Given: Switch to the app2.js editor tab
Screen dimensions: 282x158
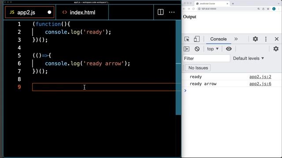Looking at the screenshot, I should [x=30, y=12].
